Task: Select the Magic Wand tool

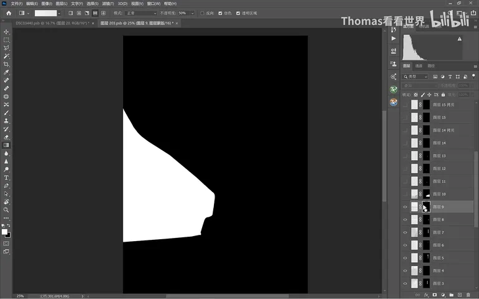Action: pyautogui.click(x=6, y=56)
